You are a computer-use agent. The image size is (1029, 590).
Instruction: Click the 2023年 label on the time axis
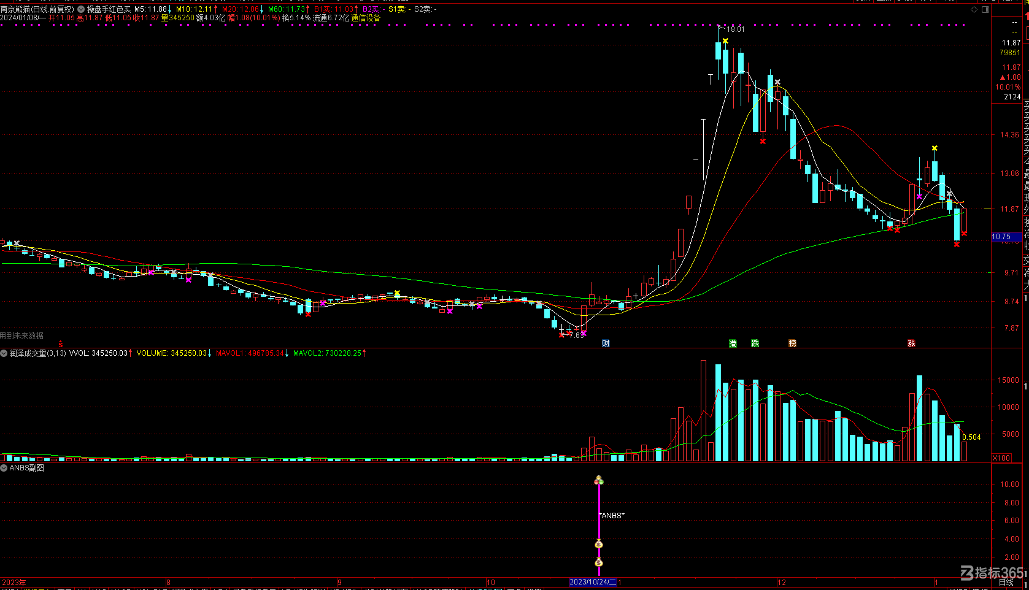pos(14,583)
